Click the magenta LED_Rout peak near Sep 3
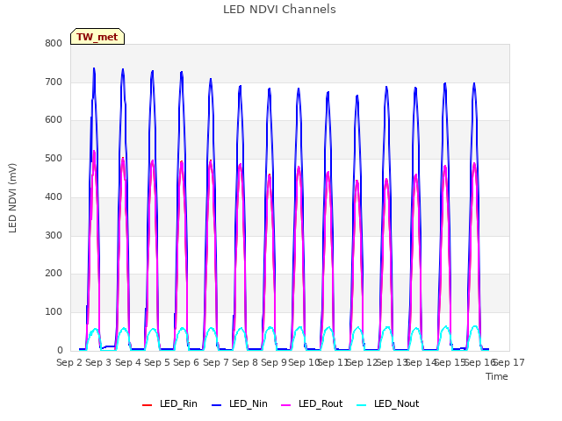562x421 pixels. click(94, 151)
